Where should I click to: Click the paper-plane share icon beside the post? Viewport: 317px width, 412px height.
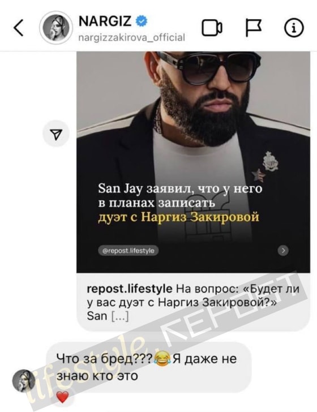56,134
